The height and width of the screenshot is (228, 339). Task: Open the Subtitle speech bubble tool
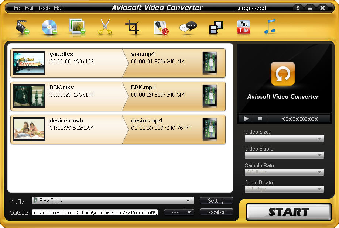coord(188,27)
